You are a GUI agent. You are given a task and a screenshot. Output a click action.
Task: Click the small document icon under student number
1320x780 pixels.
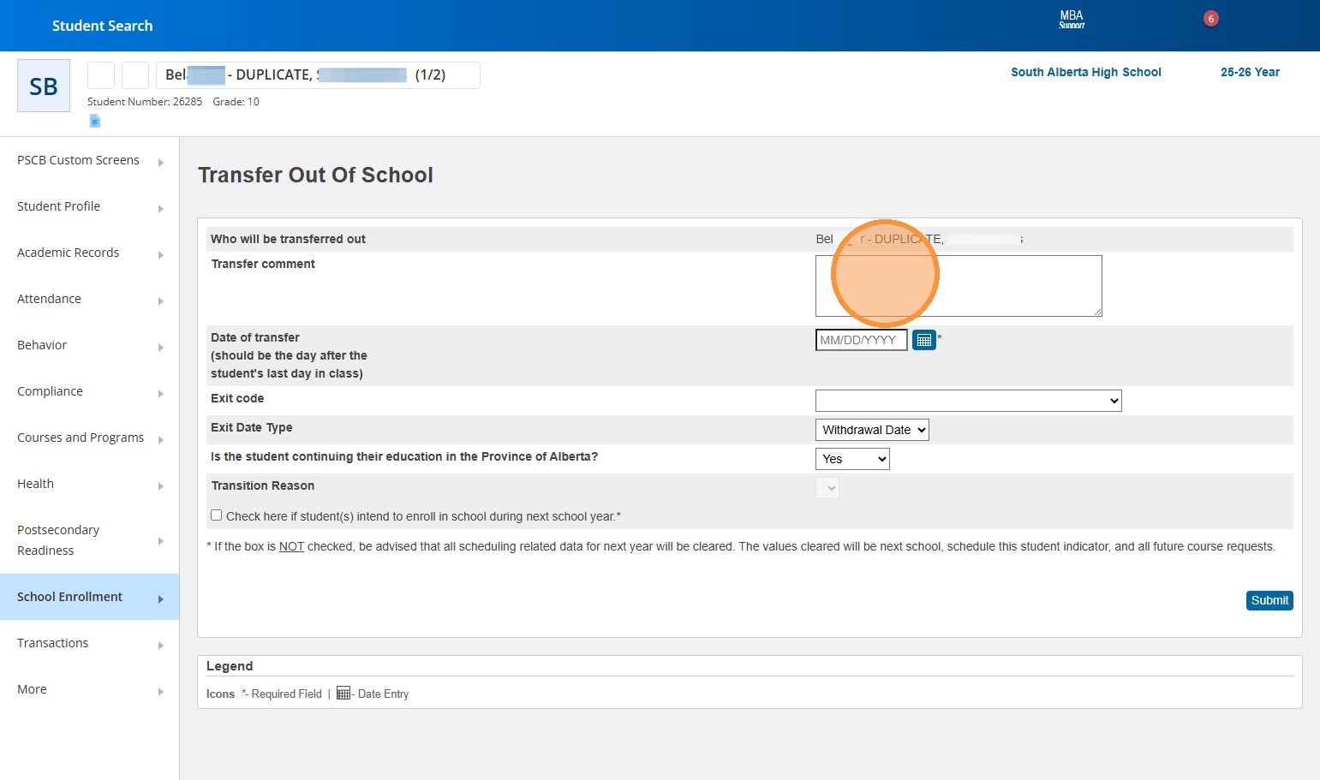[95, 122]
